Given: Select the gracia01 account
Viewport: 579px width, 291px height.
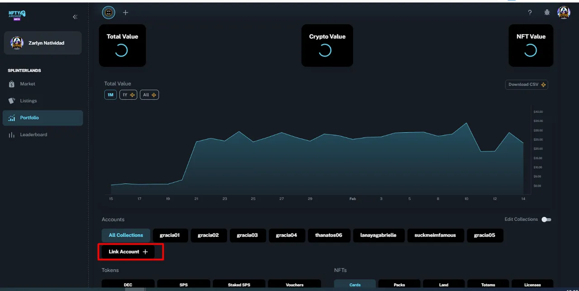Looking at the screenshot, I should pyautogui.click(x=170, y=235).
